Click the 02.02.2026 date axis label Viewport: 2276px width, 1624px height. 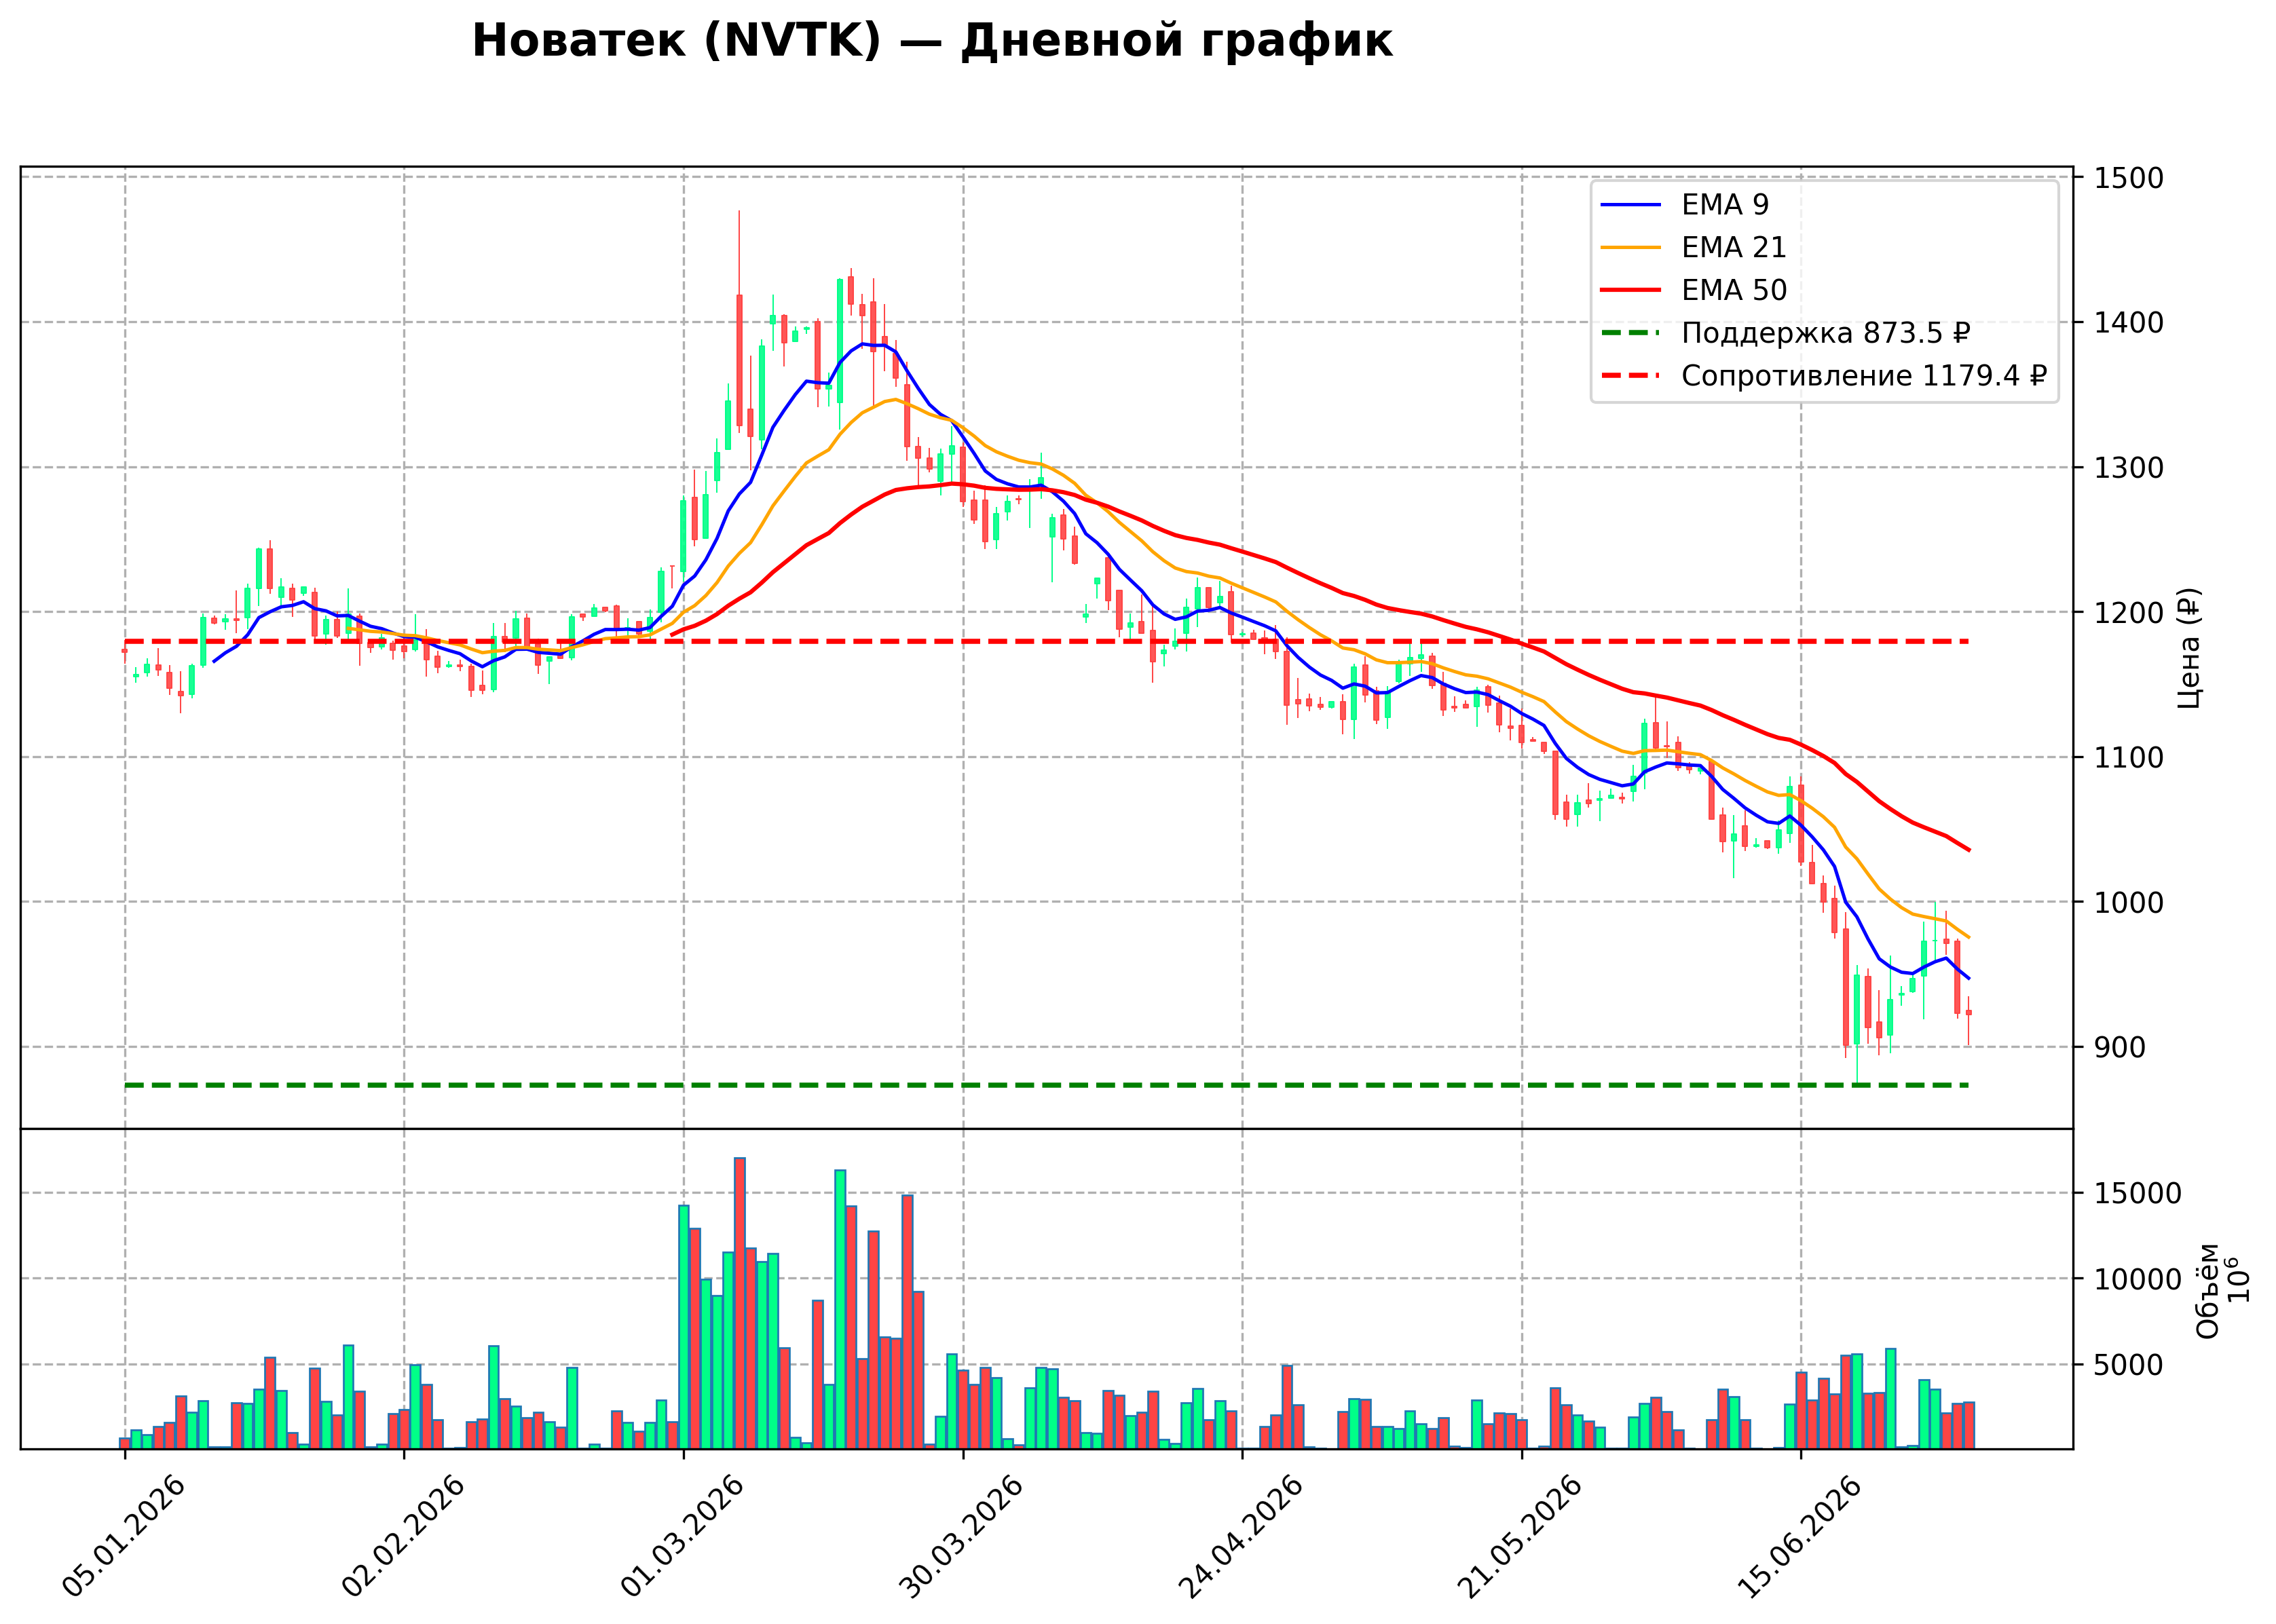[x=404, y=1536]
